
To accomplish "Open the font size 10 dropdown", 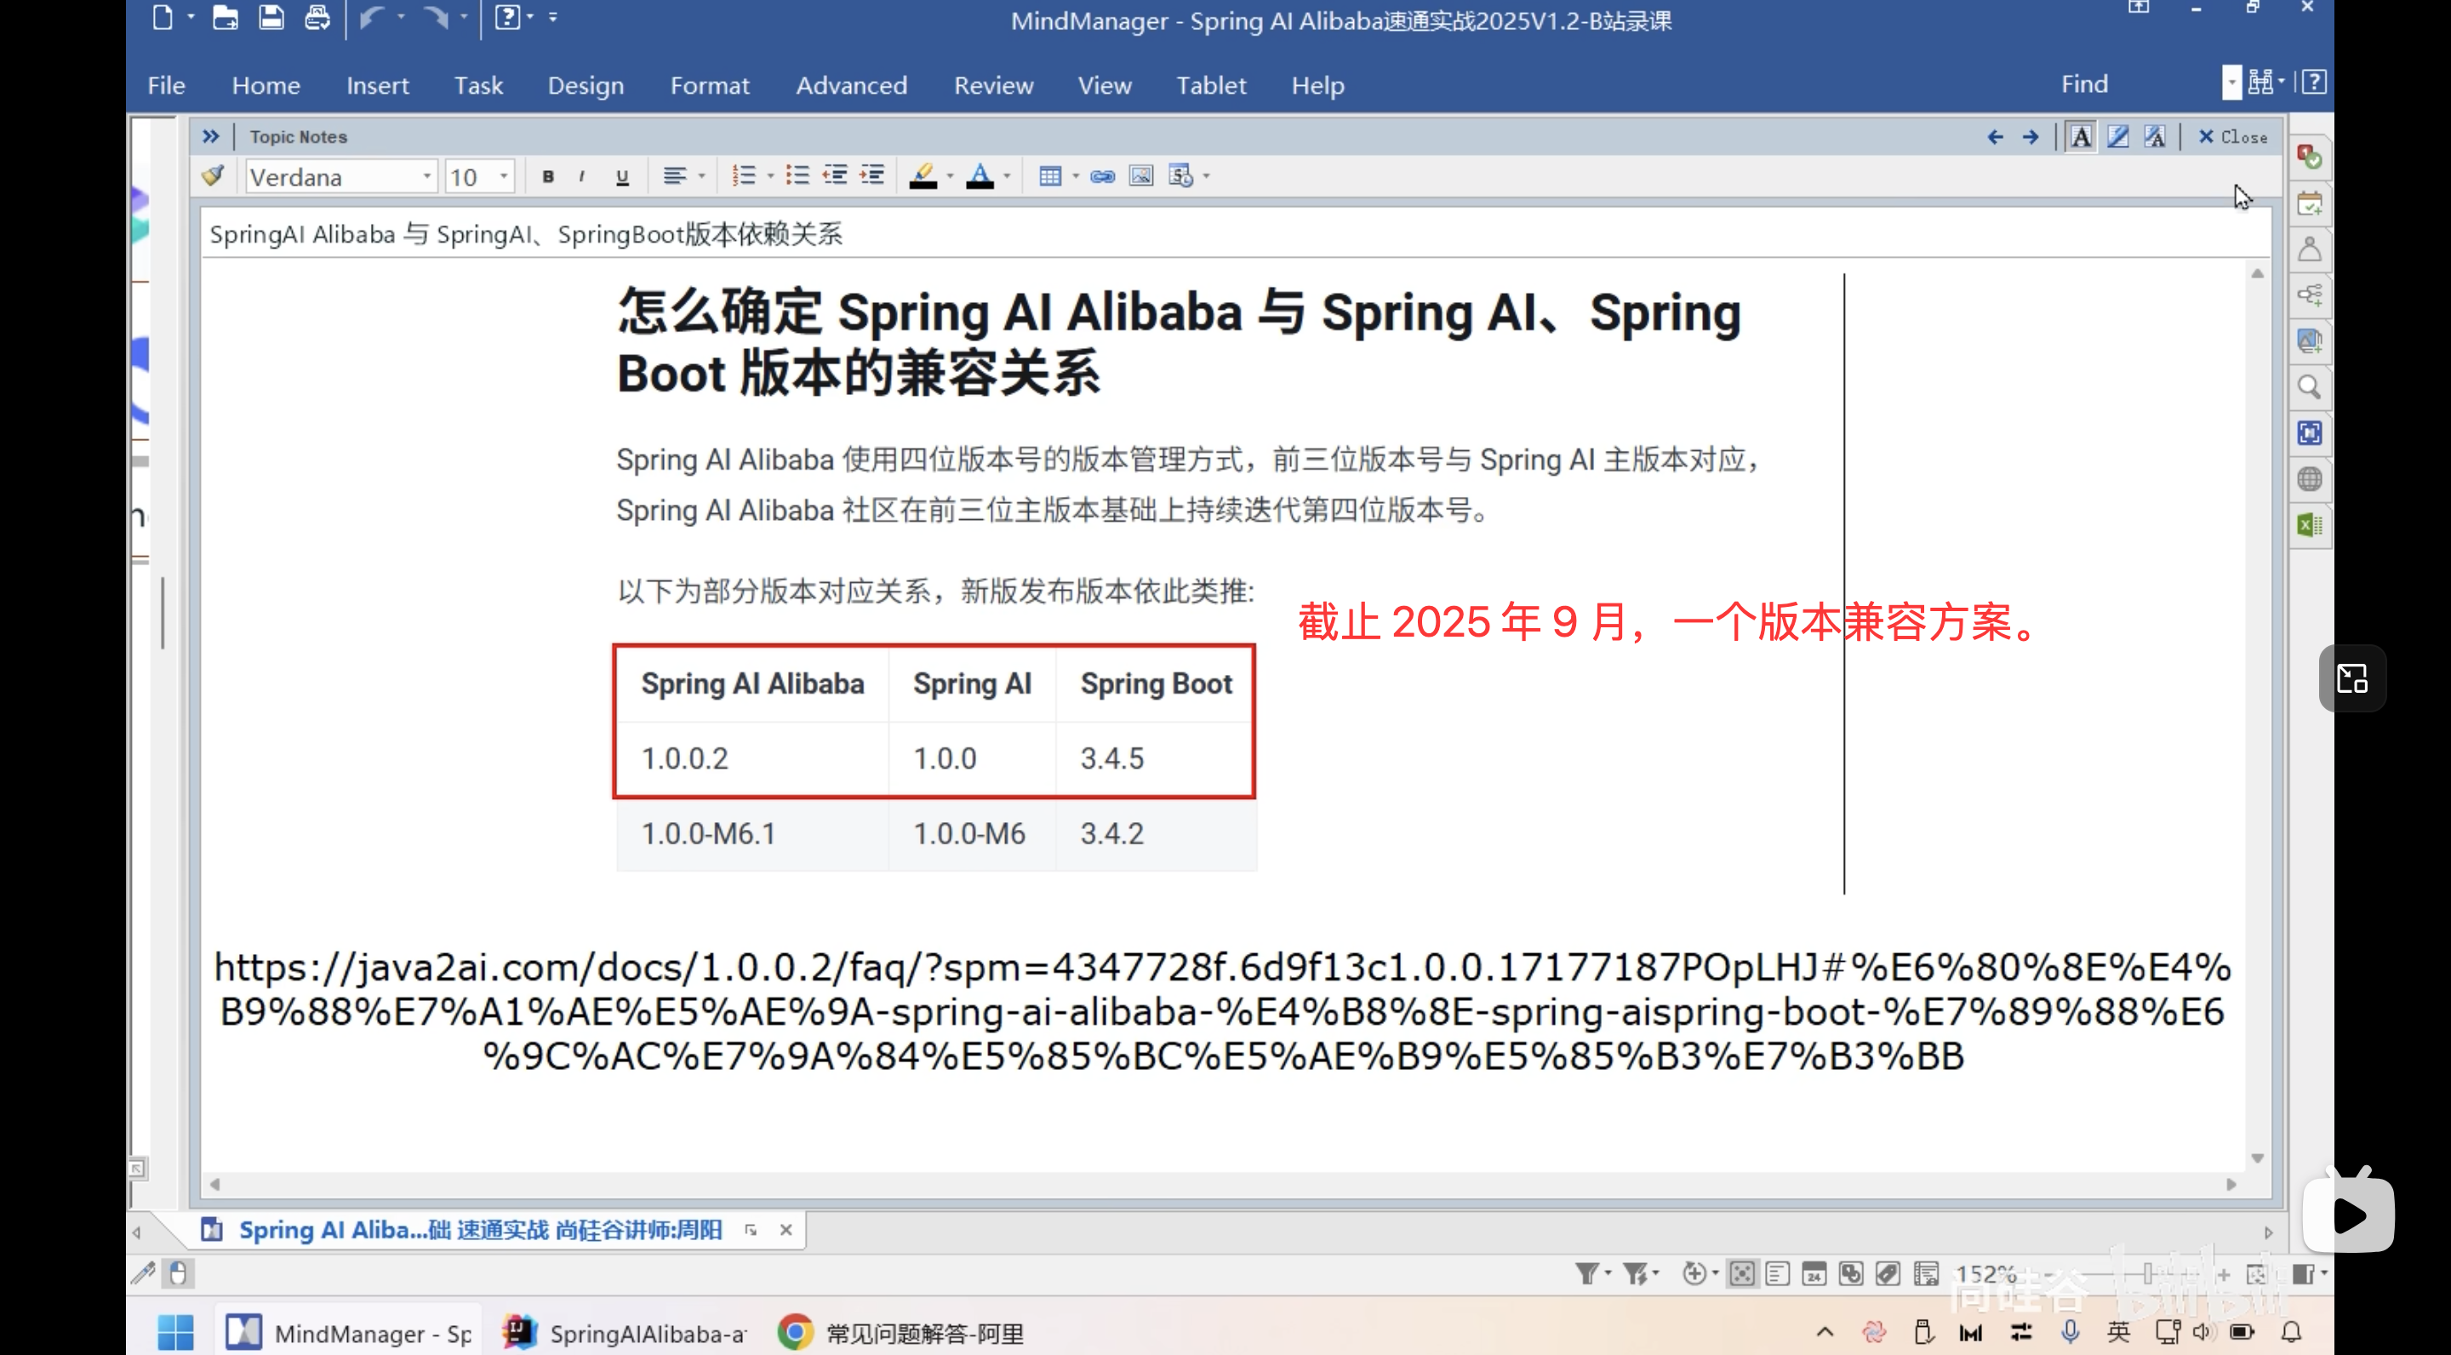I will tap(503, 176).
